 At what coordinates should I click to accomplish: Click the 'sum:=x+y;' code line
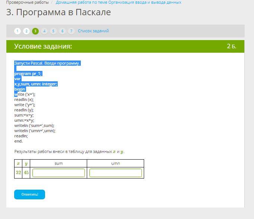[x=24, y=115]
